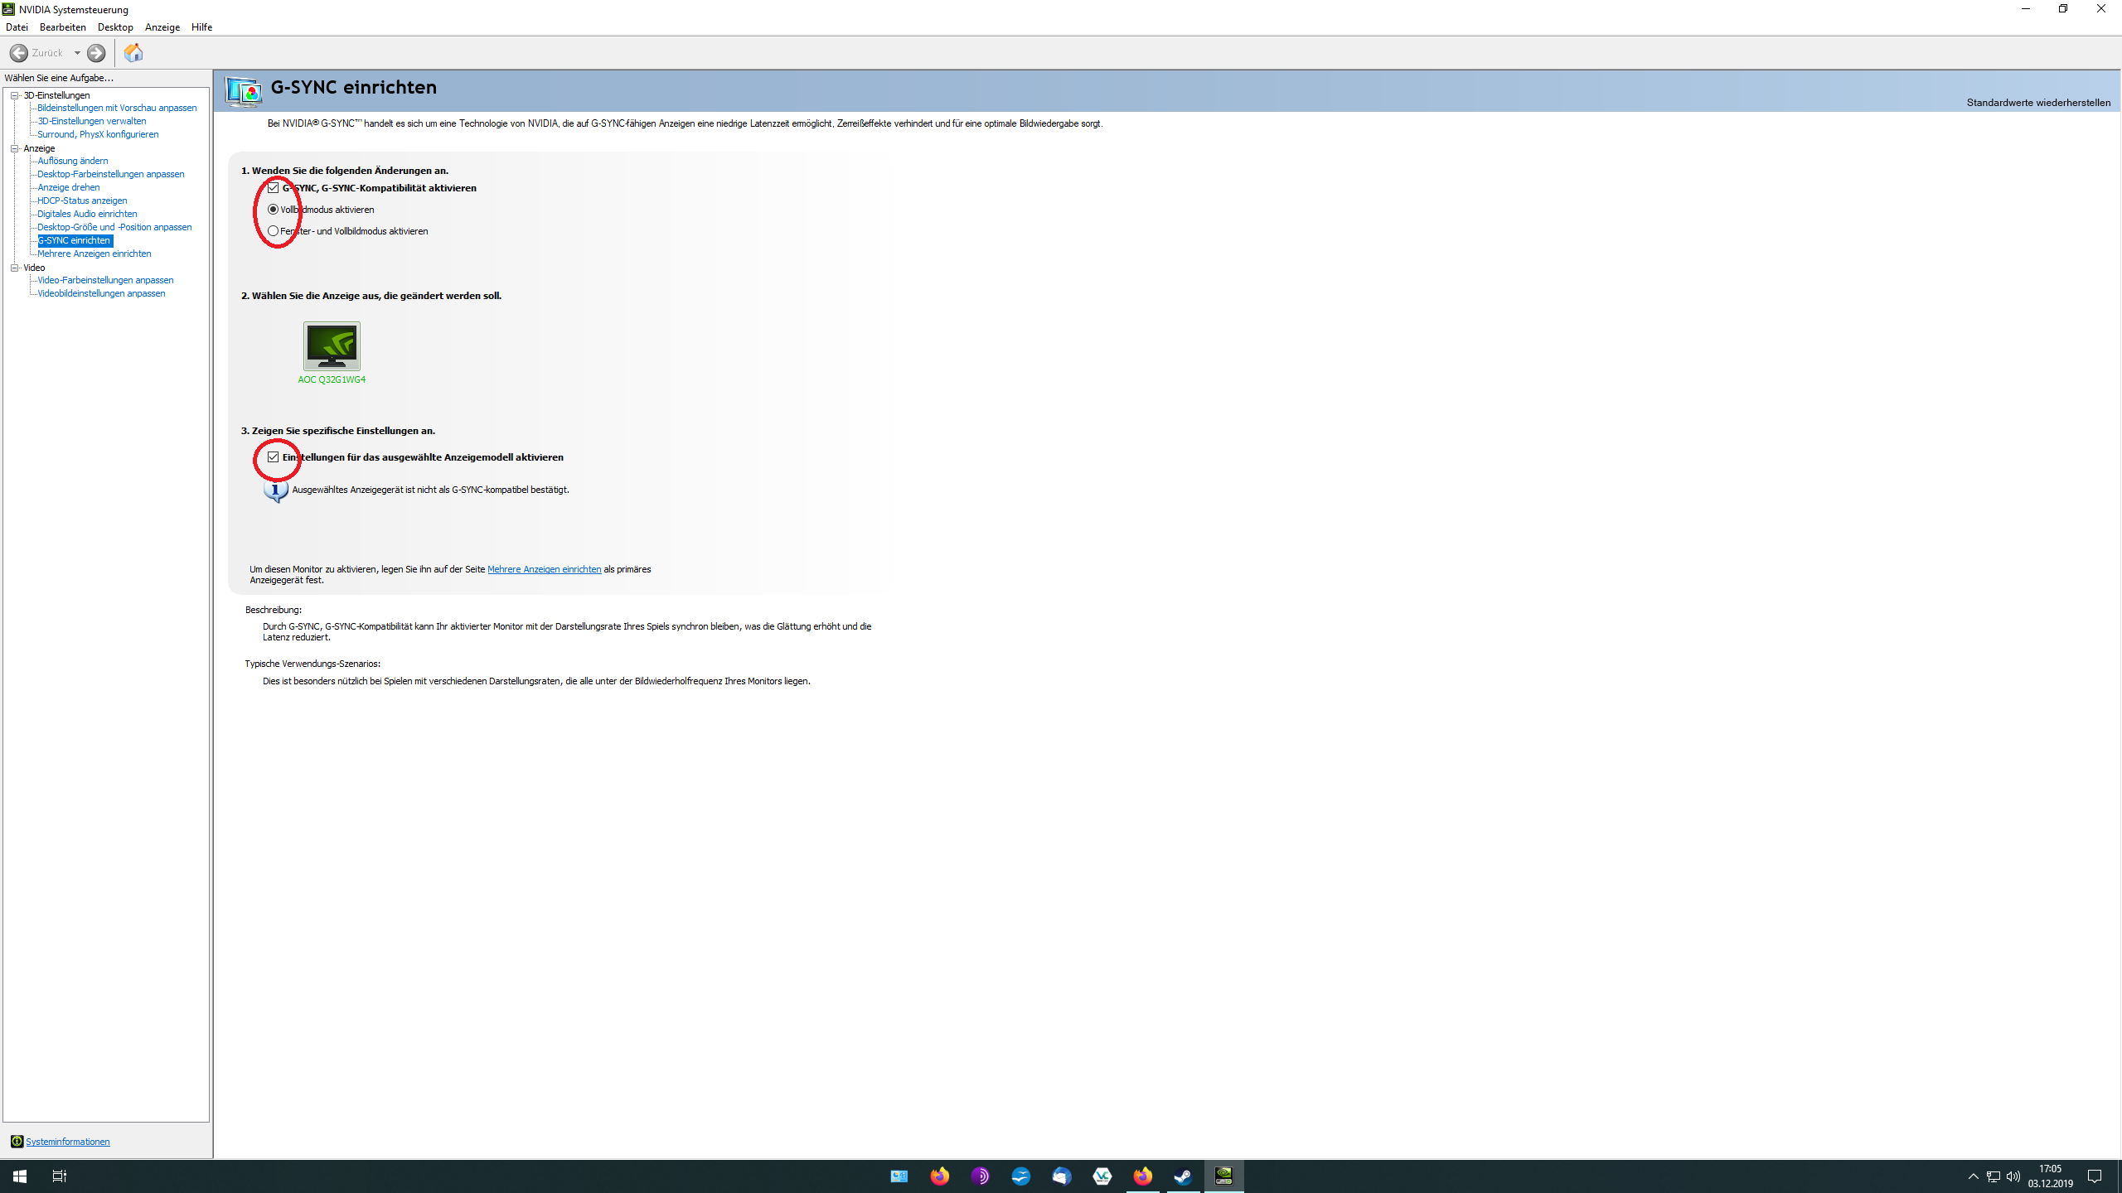Screen dimensions: 2122x1193
Task: Open Tor Browser from the taskbar
Action: pos(981,1176)
